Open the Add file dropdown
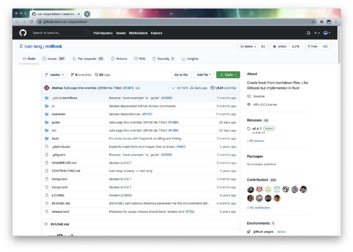The image size is (353, 252). pos(203,74)
